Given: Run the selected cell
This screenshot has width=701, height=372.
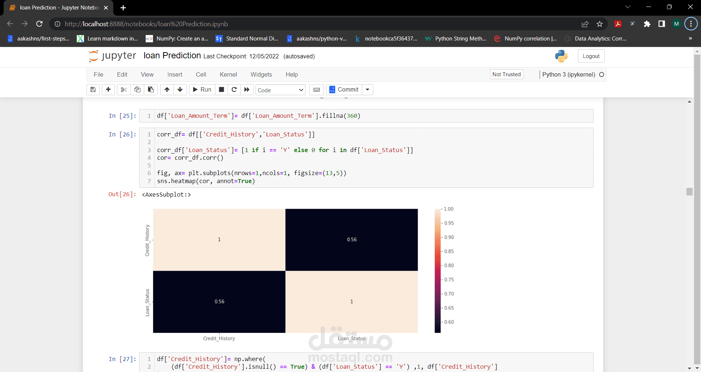Looking at the screenshot, I should tap(202, 90).
